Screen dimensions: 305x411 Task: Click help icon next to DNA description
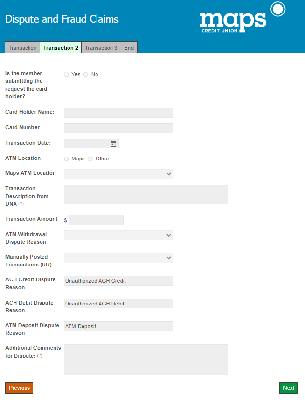click(21, 204)
